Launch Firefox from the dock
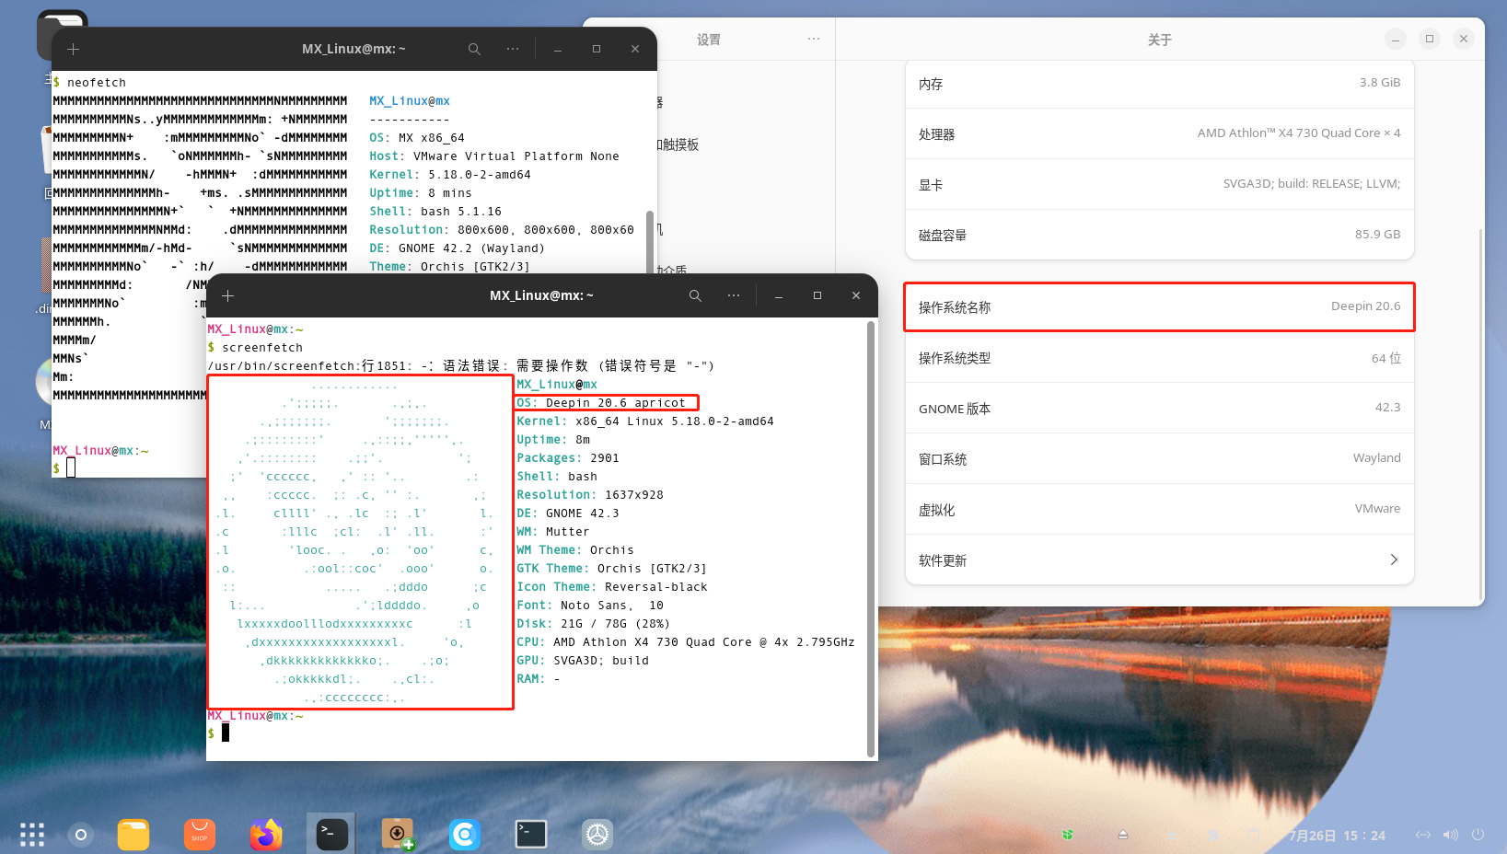Screen dimensions: 1507x854 click(x=266, y=835)
